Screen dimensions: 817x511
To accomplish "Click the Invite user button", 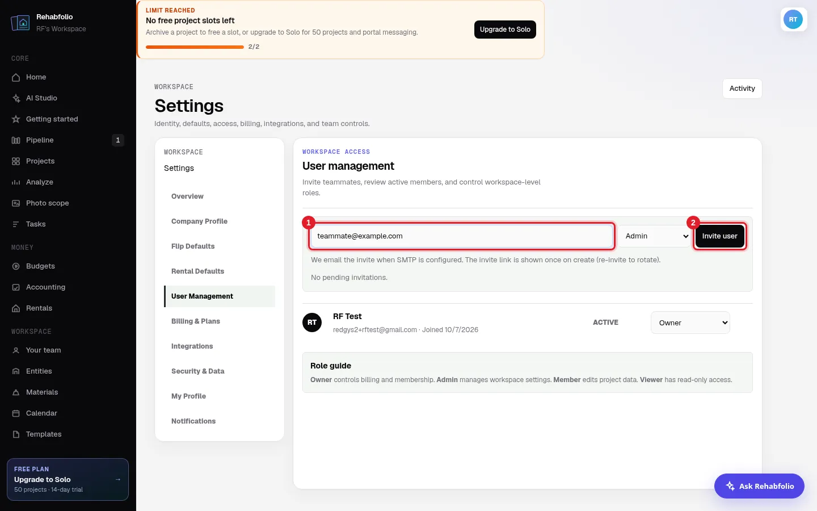I will tap(719, 236).
